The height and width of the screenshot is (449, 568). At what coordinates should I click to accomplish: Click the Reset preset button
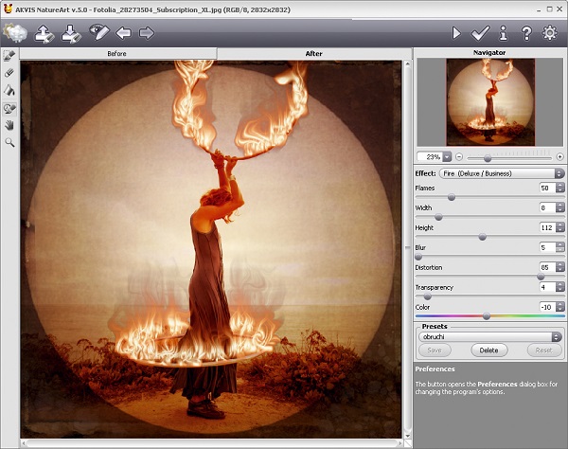[543, 350]
